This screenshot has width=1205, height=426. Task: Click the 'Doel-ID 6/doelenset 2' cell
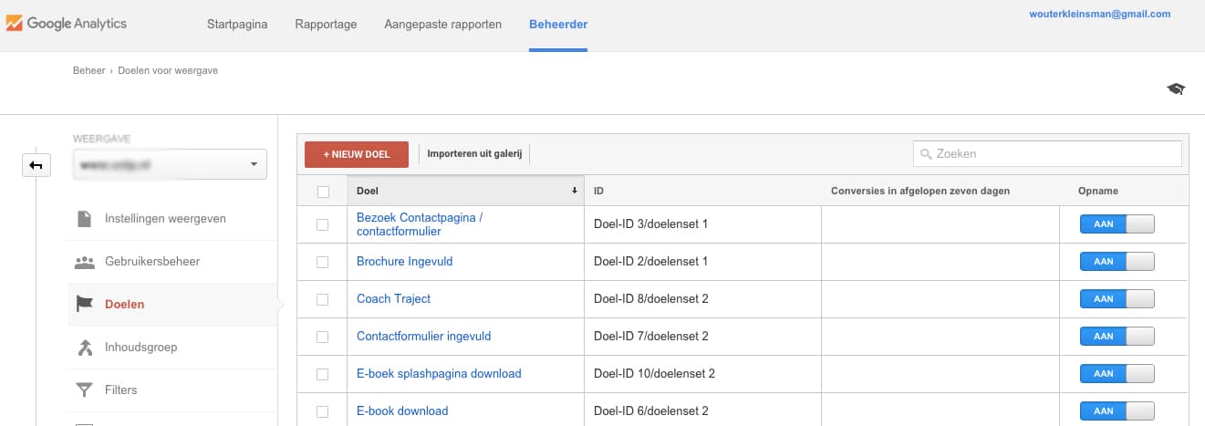click(702, 411)
